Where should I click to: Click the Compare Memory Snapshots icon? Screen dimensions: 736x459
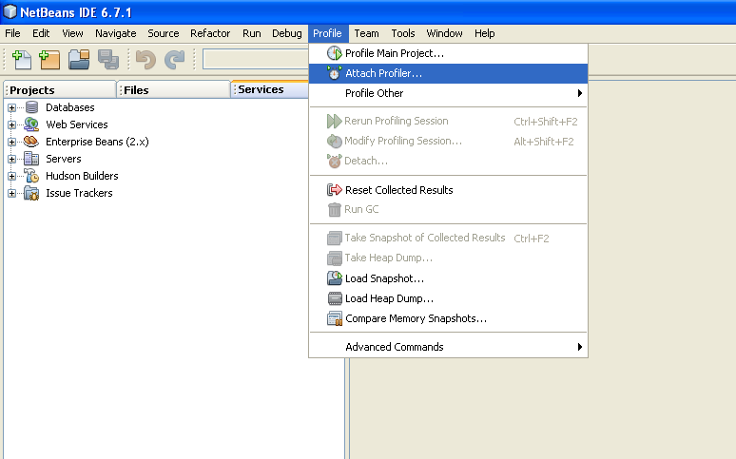coord(334,318)
